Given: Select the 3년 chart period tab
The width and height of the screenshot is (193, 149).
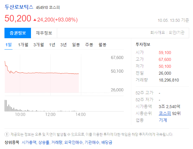Looking at the screenshot, I should click(x=63, y=45).
